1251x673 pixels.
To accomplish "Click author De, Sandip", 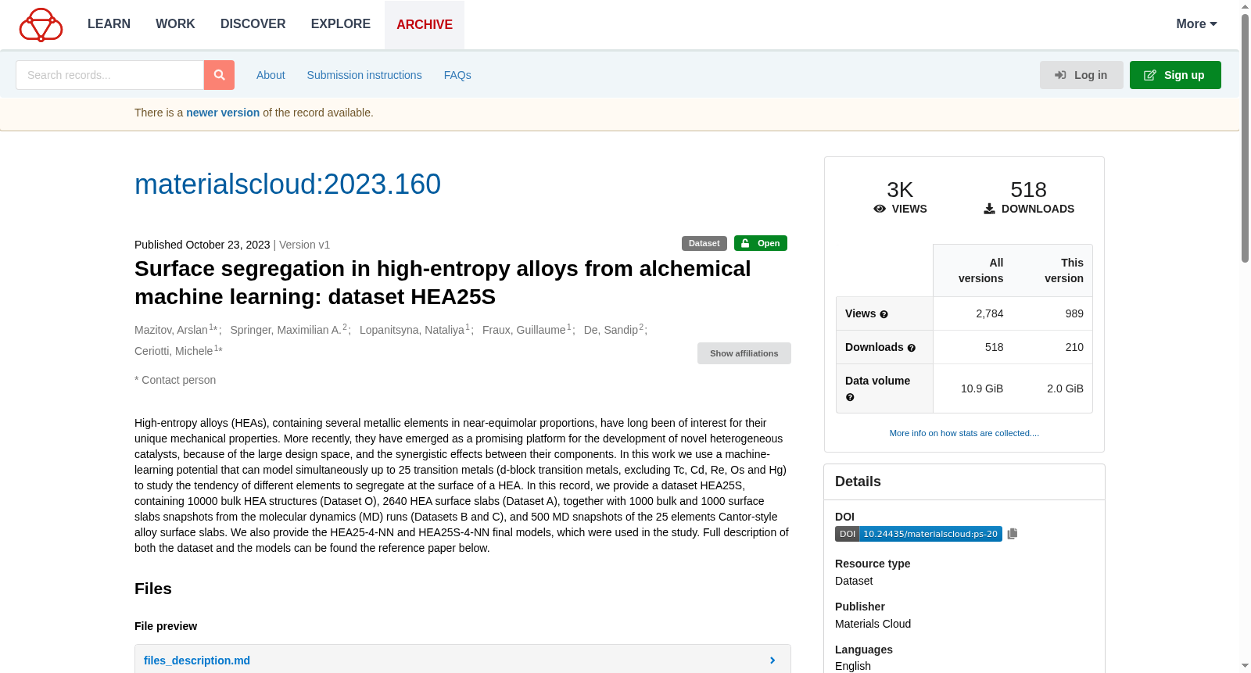I will click(x=611, y=330).
